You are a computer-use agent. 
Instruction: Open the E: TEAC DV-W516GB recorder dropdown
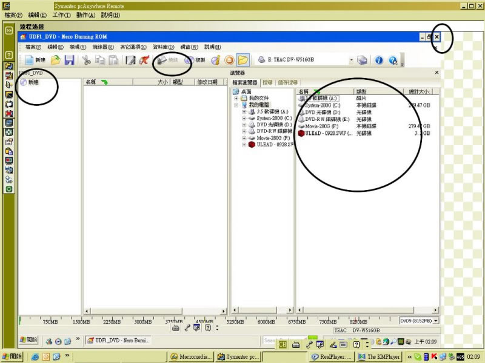click(352, 60)
